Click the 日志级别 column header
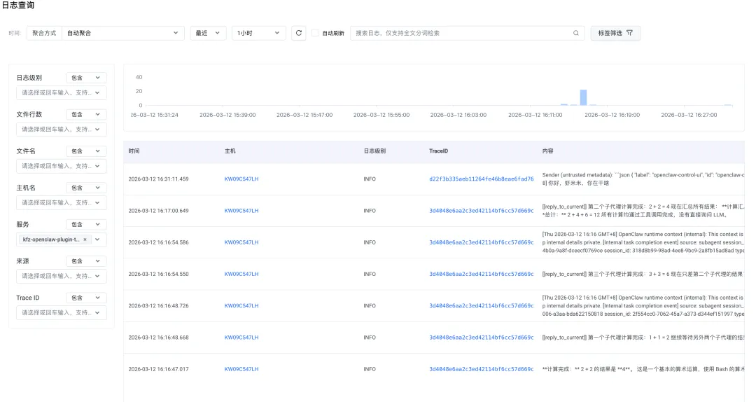The width and height of the screenshot is (756, 402). [x=374, y=151]
